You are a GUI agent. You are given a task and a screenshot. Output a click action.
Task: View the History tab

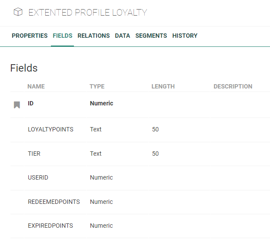click(x=185, y=36)
